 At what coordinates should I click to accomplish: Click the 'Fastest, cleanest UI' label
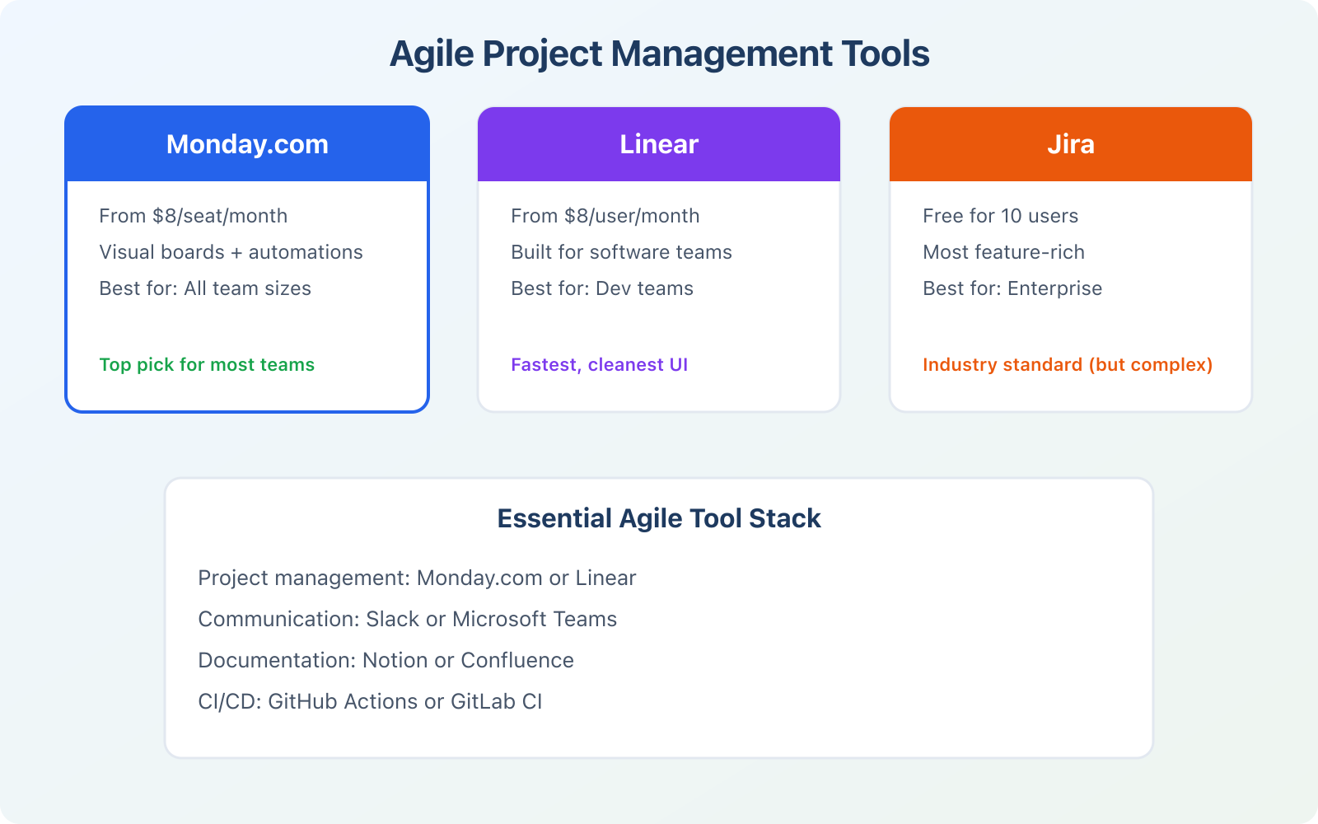(x=599, y=365)
